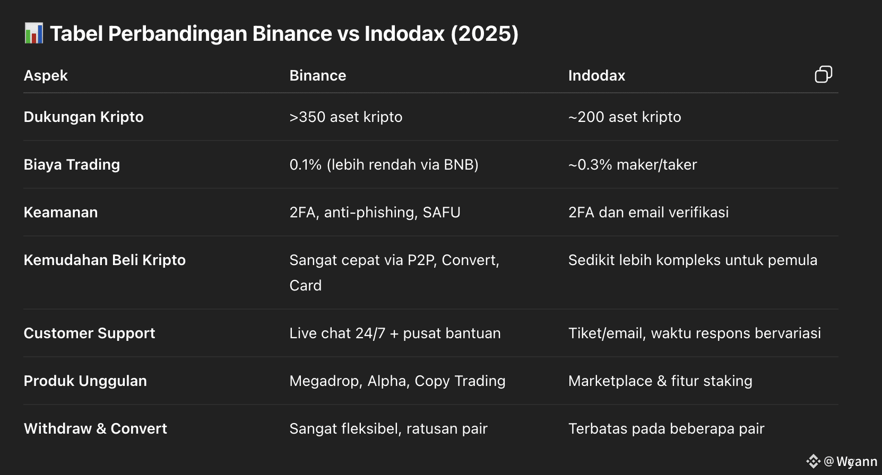Click the Tabel Perbandingan heading

(x=284, y=33)
